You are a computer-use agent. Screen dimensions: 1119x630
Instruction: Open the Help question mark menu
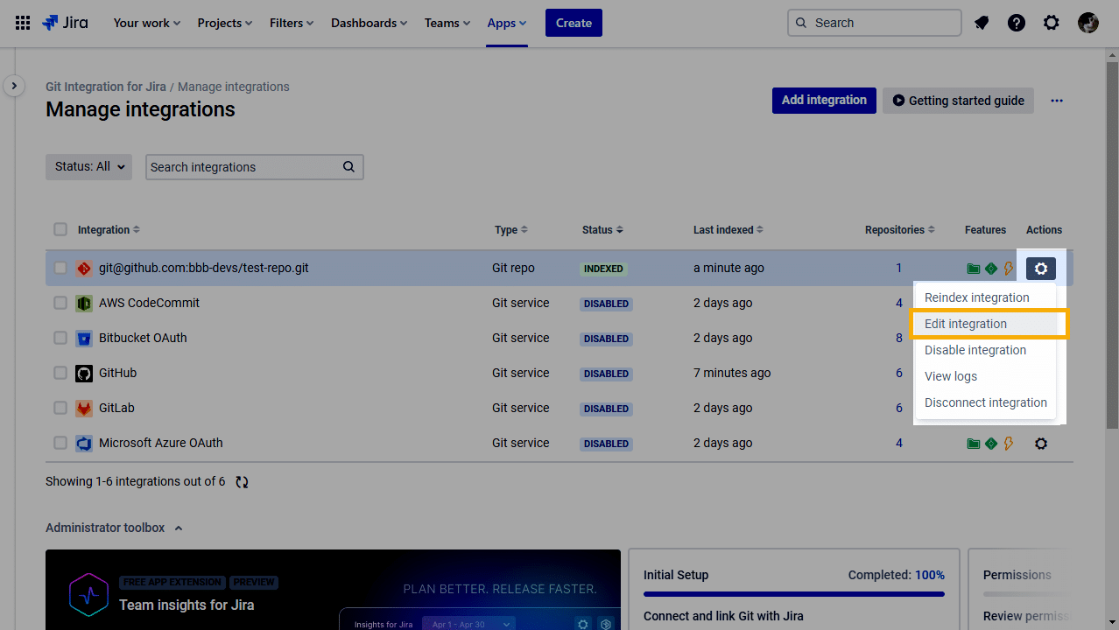[1017, 23]
